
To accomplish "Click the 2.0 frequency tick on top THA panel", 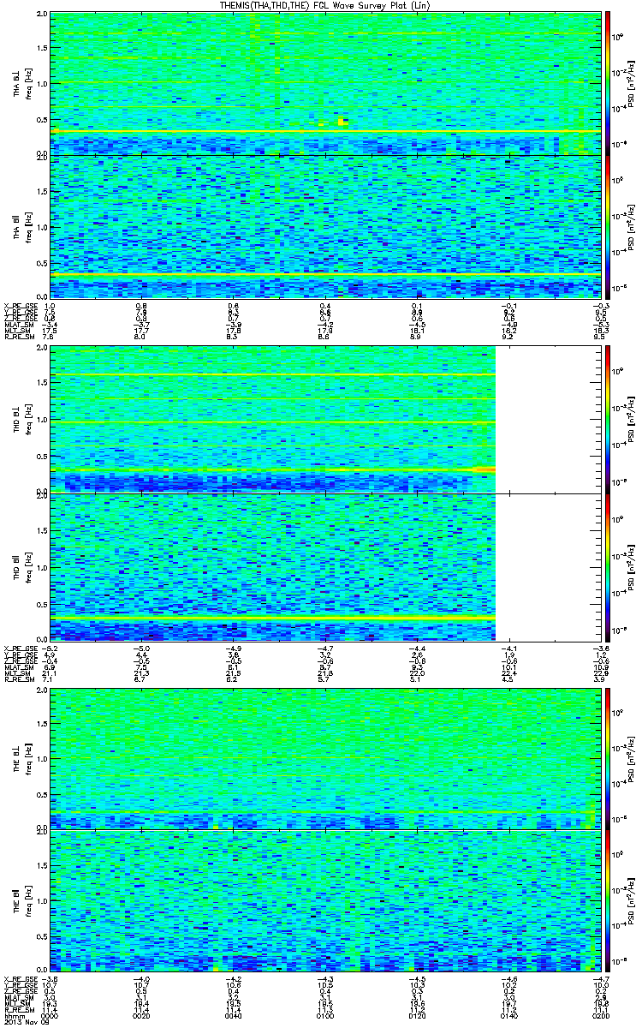I will coord(42,15).
